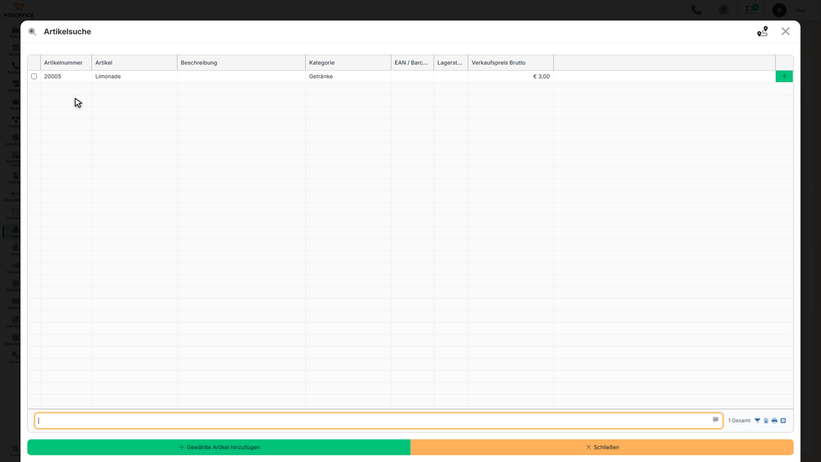Sort by EAN / Barcode column header

click(x=413, y=63)
